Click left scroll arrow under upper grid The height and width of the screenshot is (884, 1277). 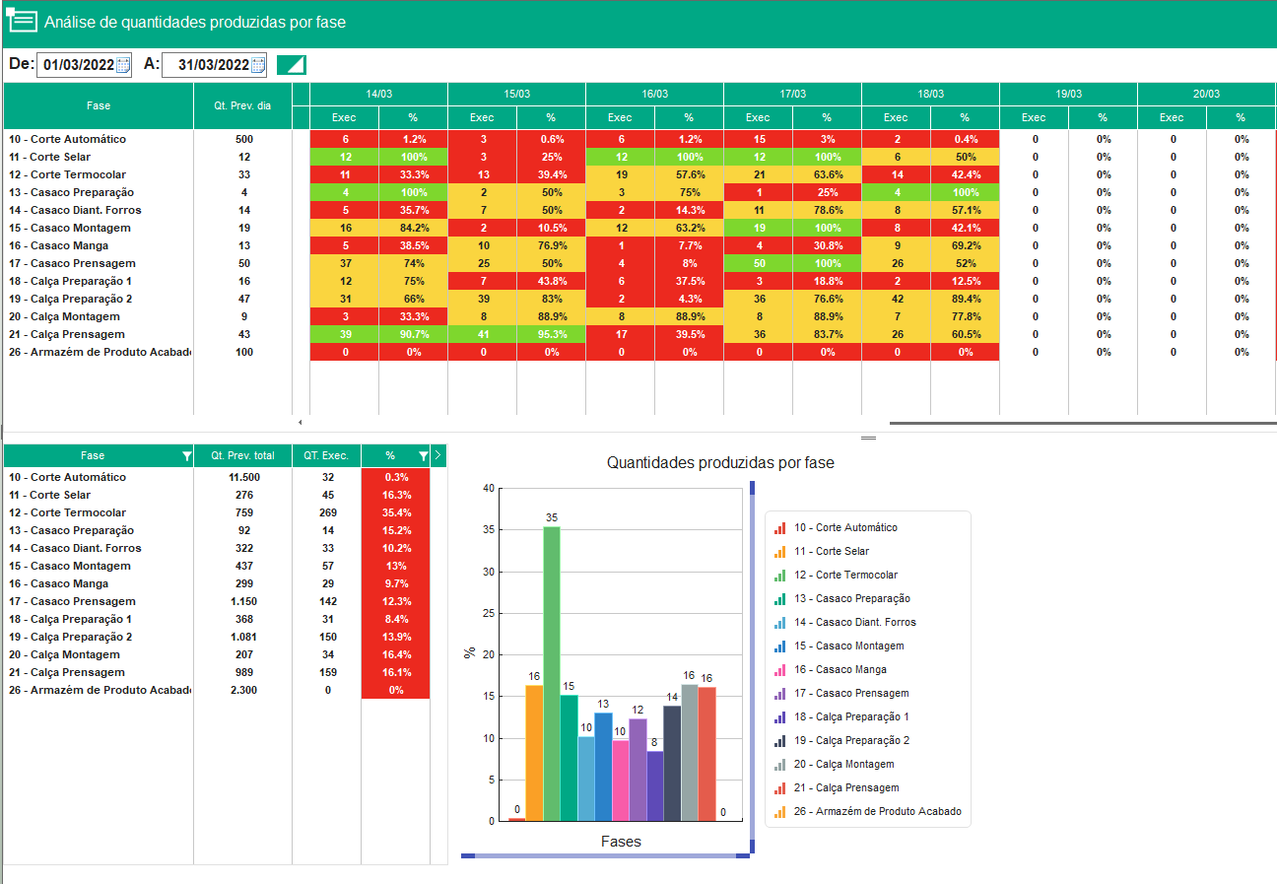[301, 423]
